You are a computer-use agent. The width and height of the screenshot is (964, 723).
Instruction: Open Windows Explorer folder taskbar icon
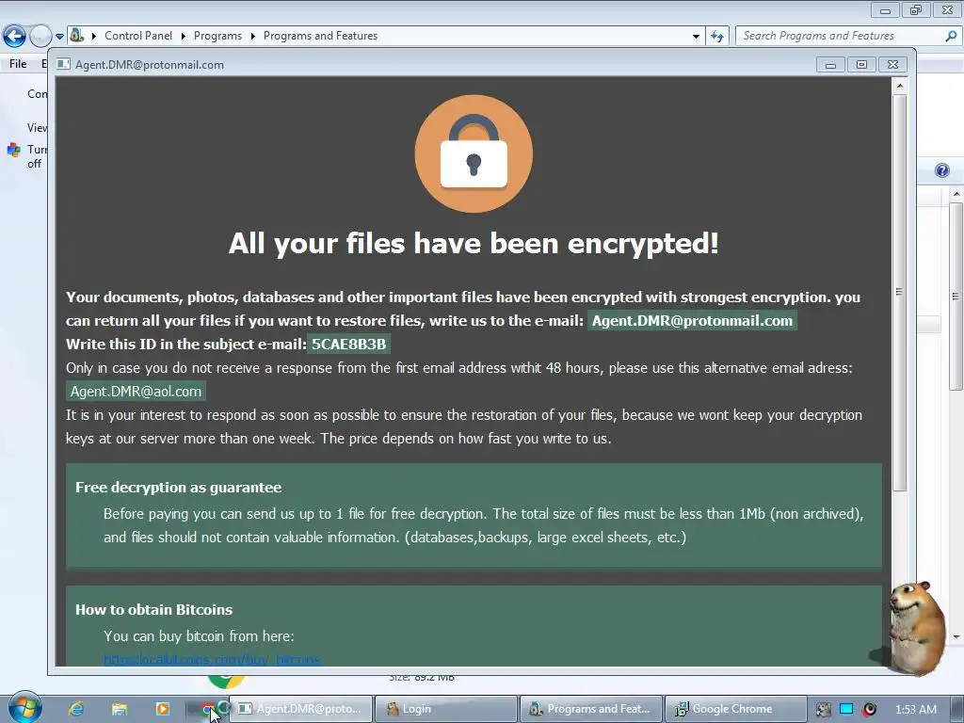pyautogui.click(x=120, y=709)
